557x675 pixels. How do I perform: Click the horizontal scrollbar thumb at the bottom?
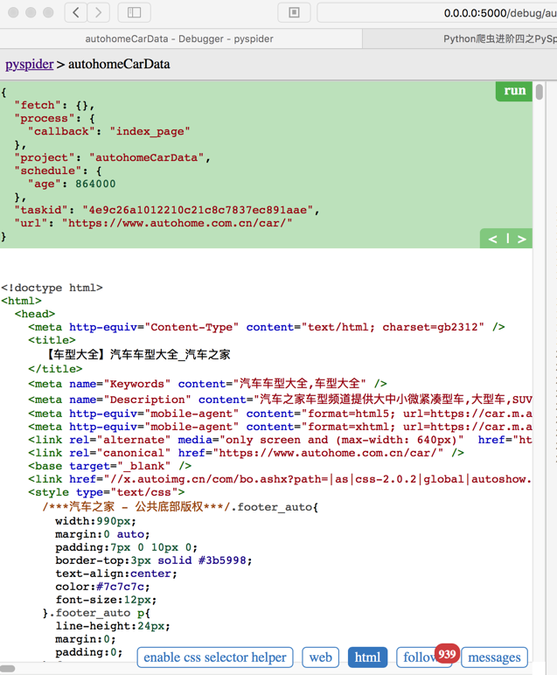[x=7, y=669]
